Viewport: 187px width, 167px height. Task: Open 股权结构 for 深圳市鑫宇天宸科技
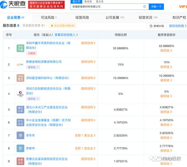[x=88, y=43]
